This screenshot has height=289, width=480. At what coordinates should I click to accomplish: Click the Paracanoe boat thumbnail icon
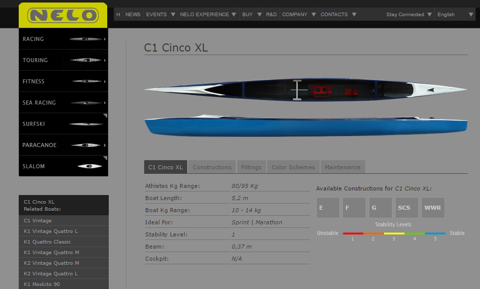(x=85, y=146)
